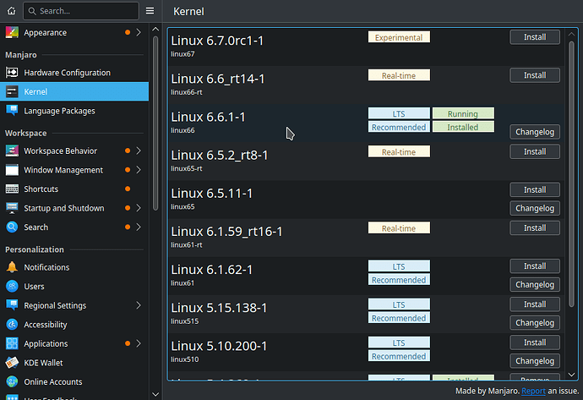Image resolution: width=583 pixels, height=400 pixels.
Task: Install Linux 5.15.138-1 kernel
Action: [535, 304]
